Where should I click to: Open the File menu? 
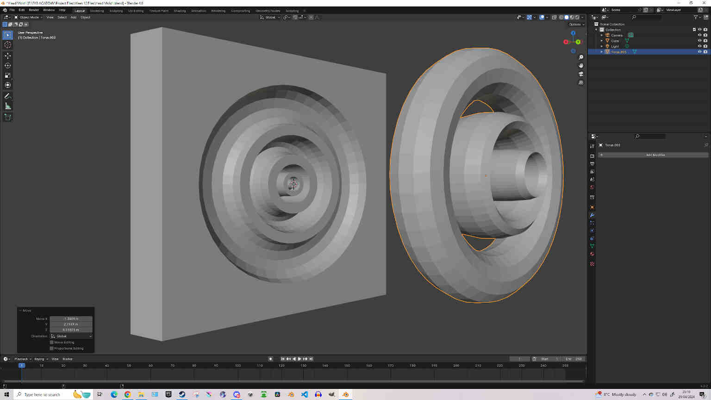(12, 10)
